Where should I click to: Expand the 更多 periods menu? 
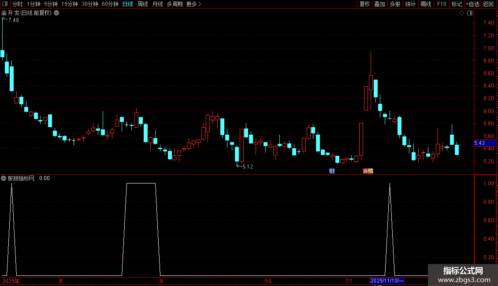coord(193,4)
